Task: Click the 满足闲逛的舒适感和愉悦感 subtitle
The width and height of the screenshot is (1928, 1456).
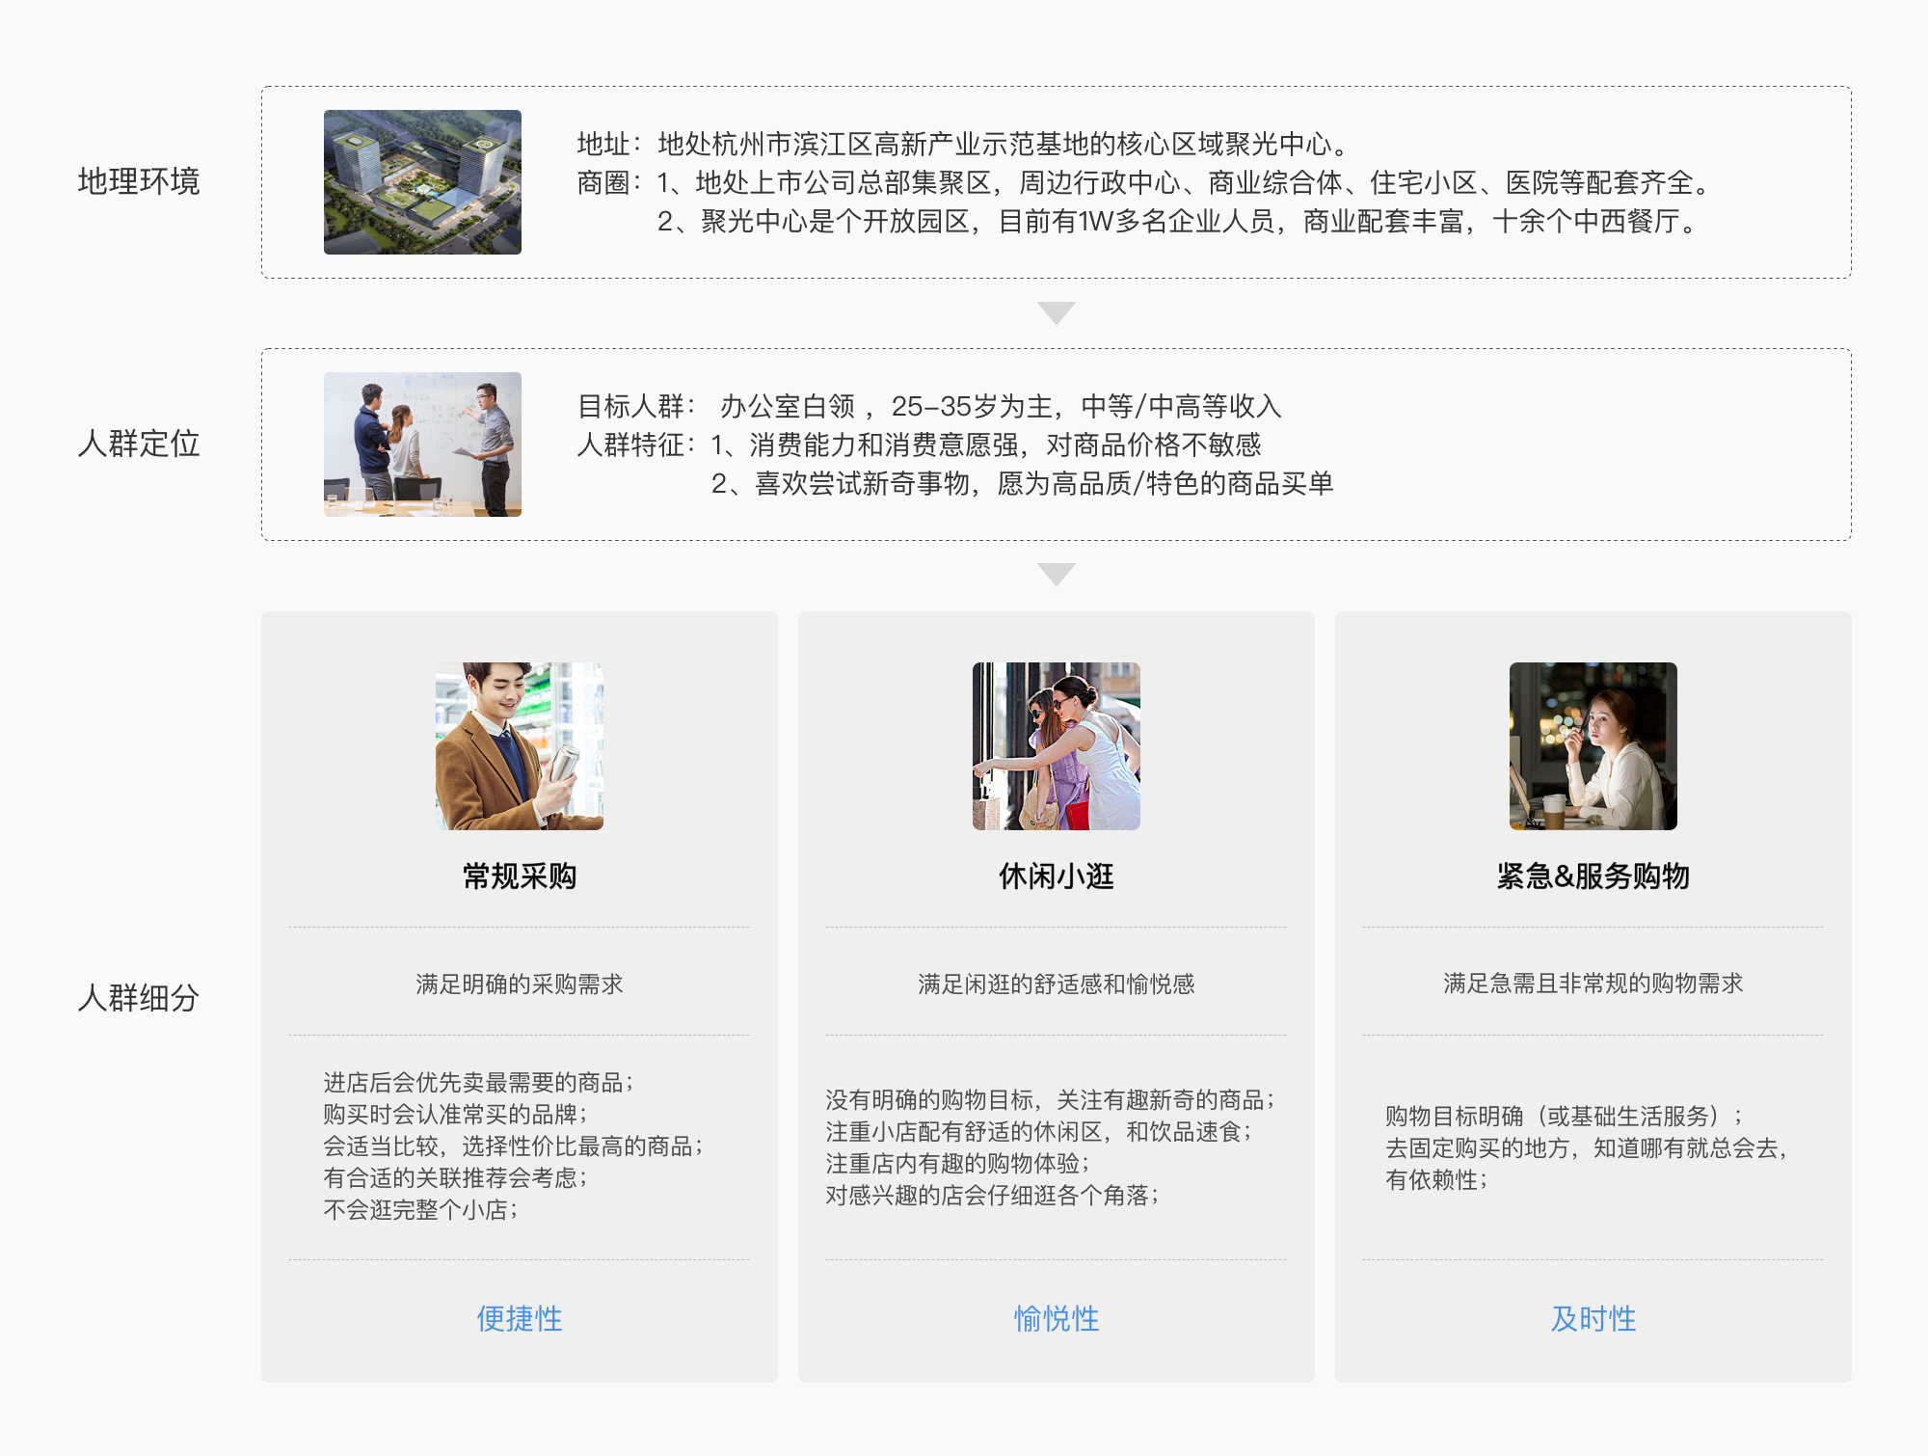Action: [1056, 984]
